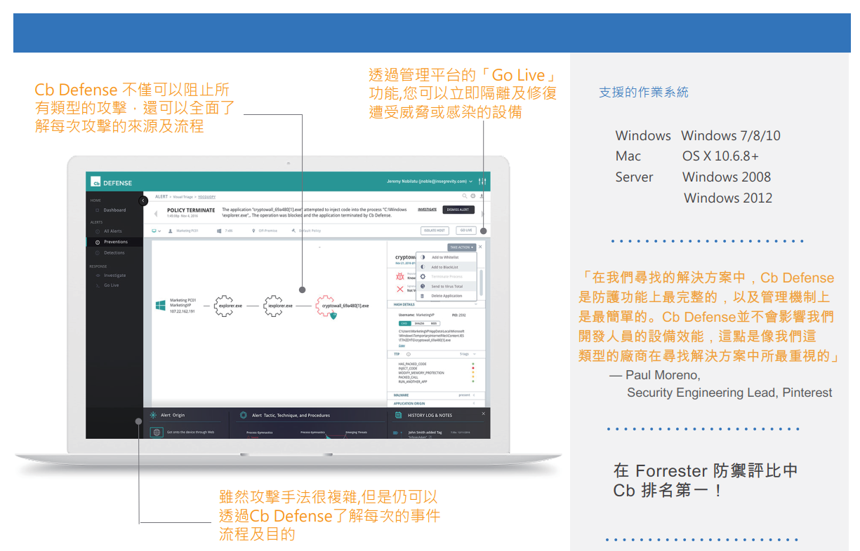Click the Go Live button in info bar
The width and height of the screenshot is (860, 551).
(466, 230)
